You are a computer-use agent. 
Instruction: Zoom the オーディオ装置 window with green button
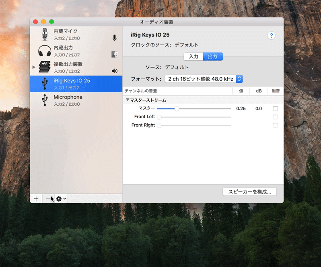[x=51, y=22]
